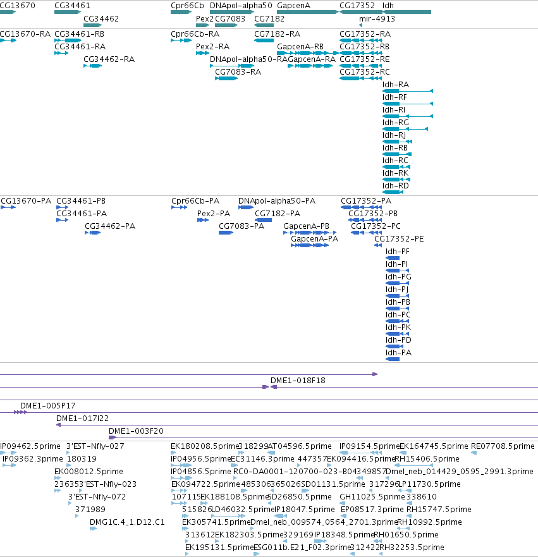Select the GapcenA-PB protein
538x557 pixels.
(x=306, y=226)
